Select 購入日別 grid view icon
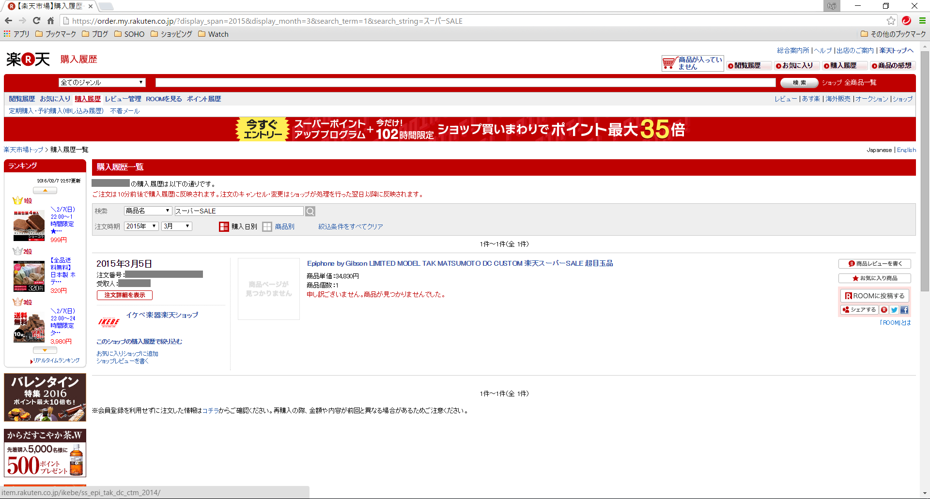Viewport: 930px width, 499px height. point(224,227)
